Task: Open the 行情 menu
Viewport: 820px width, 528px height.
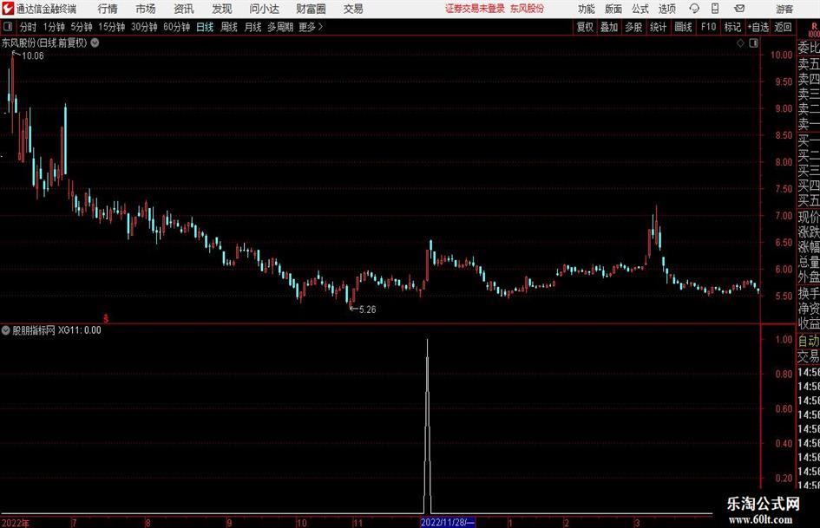Action: click(x=108, y=9)
